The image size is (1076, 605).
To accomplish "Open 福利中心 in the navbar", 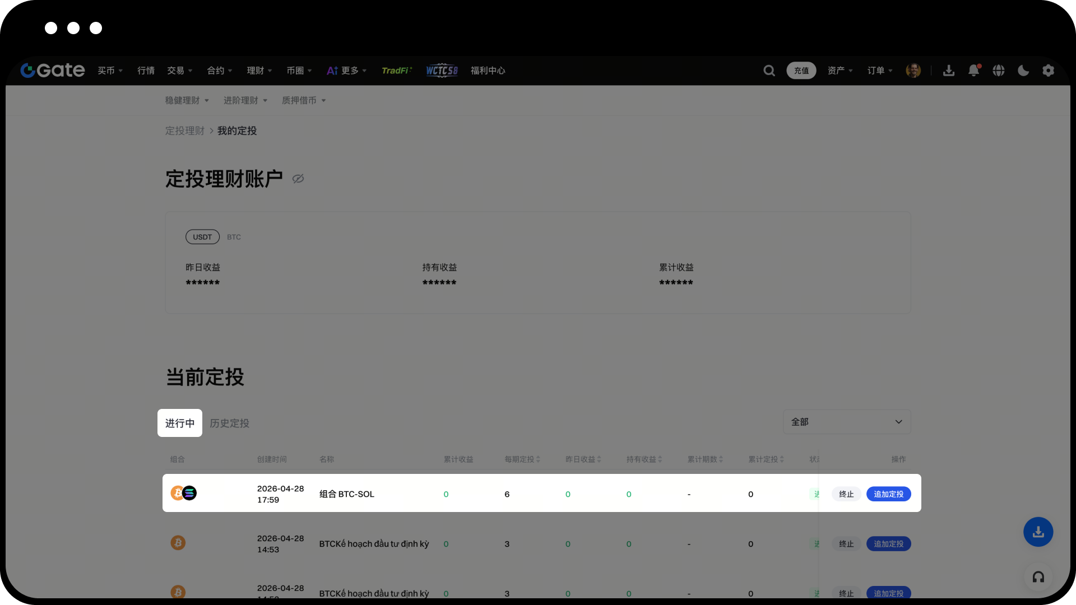I will (x=488, y=71).
